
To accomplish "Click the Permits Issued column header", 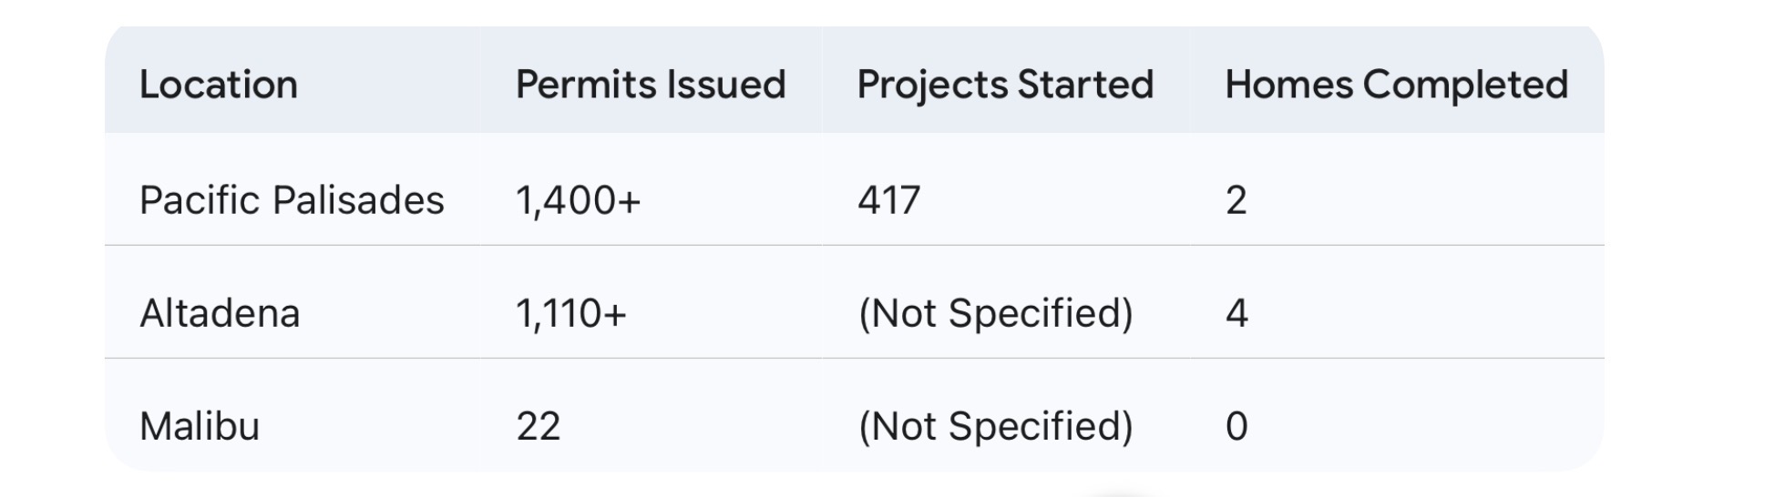I will click(651, 85).
